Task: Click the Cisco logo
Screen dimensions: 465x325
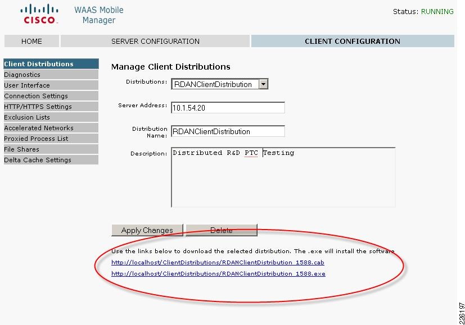Action: (x=39, y=13)
